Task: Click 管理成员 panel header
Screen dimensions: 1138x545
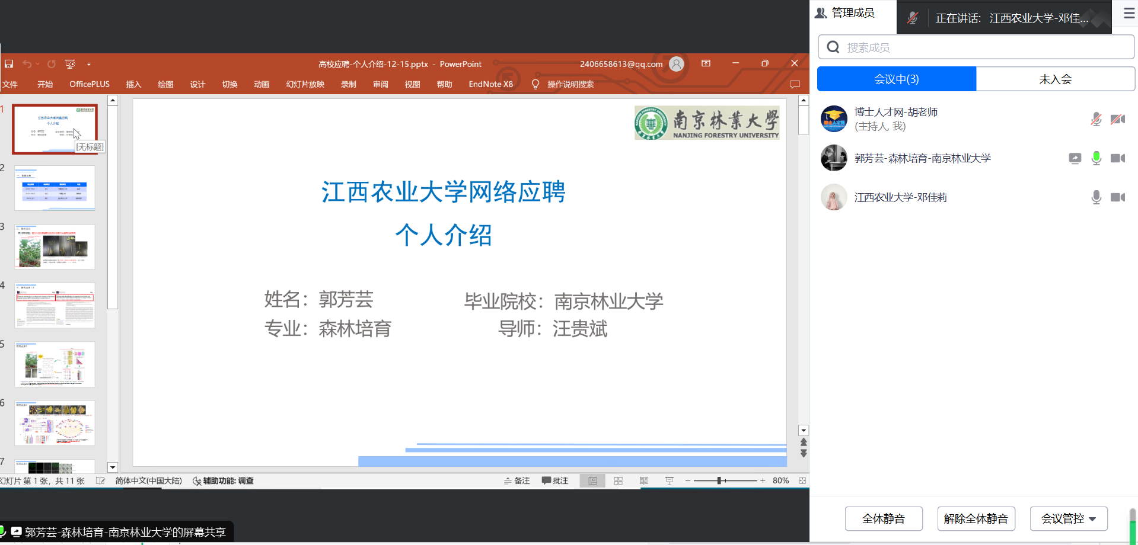Action: click(845, 13)
